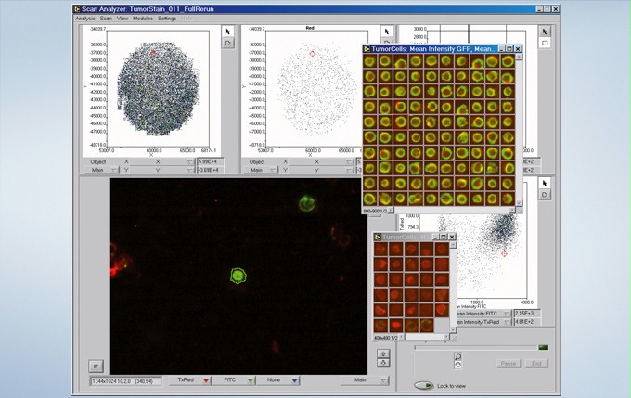Click horizontal scrollbar of small TumorCells gallery
The height and width of the screenshot is (398, 631).
click(424, 338)
